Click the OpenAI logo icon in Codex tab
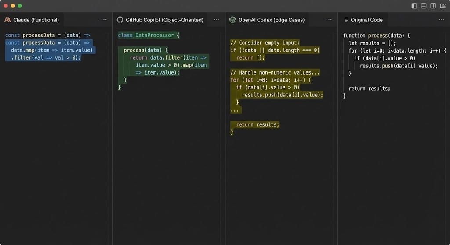 tap(232, 20)
